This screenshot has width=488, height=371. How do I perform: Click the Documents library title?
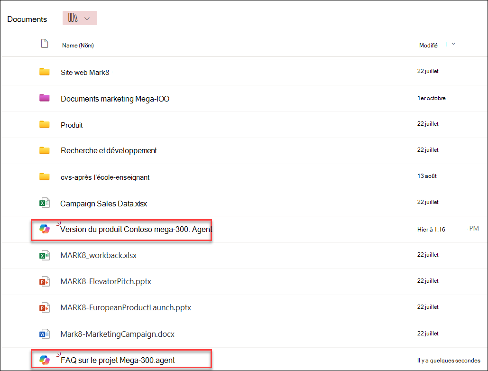click(27, 19)
